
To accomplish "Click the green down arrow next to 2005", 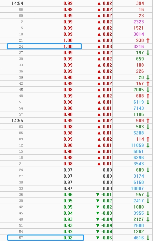I will pos(148,90).
